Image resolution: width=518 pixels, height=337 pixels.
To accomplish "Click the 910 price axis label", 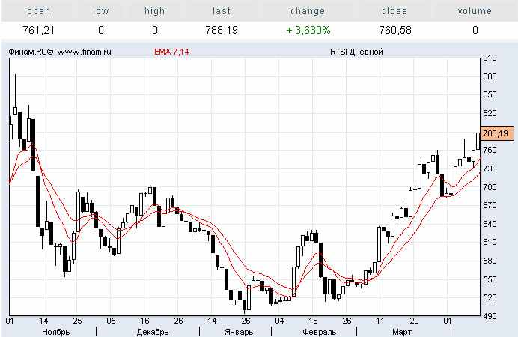I will point(490,58).
